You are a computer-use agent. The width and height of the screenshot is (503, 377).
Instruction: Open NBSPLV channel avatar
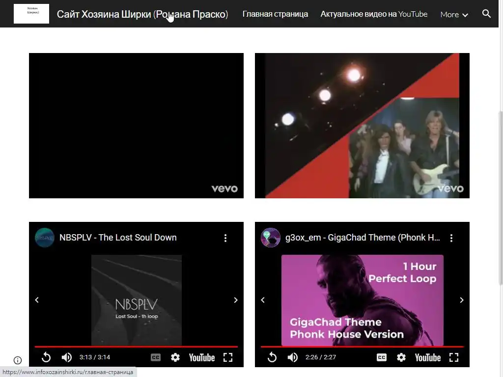45,238
